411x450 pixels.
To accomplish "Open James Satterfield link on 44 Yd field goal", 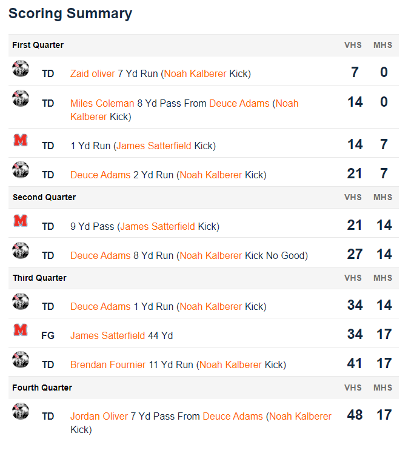I will (x=107, y=335).
